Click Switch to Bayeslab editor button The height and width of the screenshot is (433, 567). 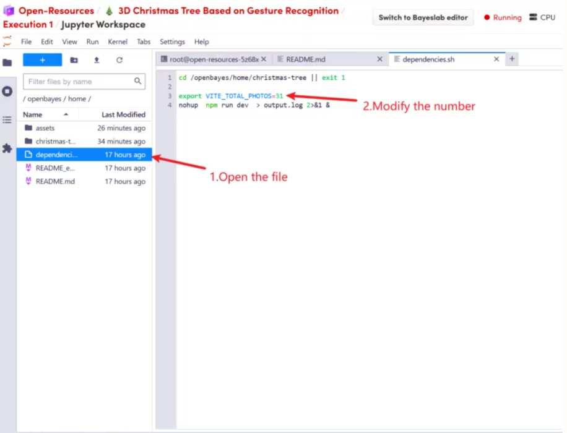tap(423, 17)
